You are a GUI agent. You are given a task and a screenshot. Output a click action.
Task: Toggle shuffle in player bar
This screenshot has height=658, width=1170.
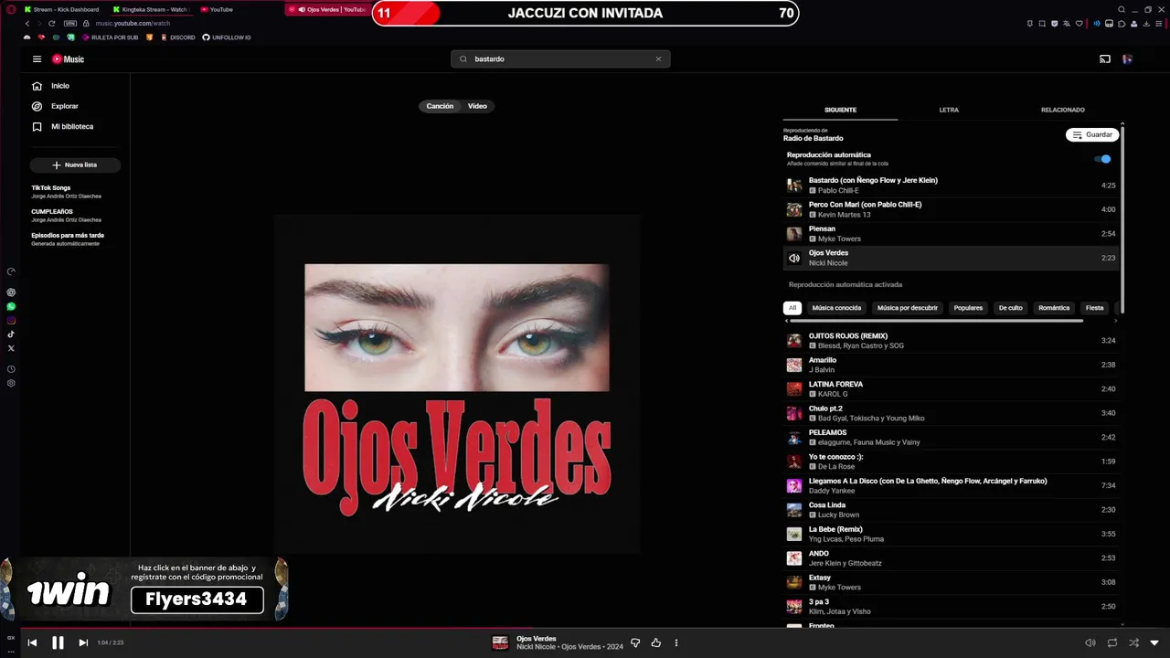[x=1134, y=643]
